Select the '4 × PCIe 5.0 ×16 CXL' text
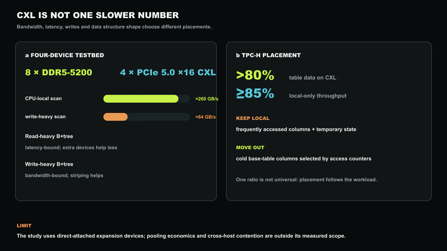 click(x=168, y=72)
